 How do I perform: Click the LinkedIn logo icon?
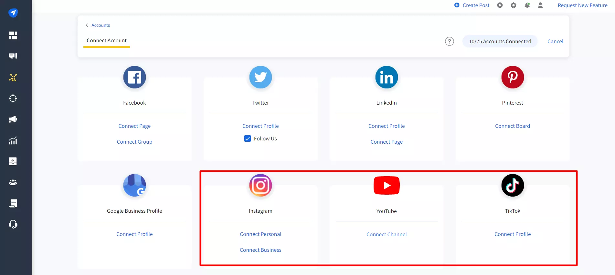[387, 77]
